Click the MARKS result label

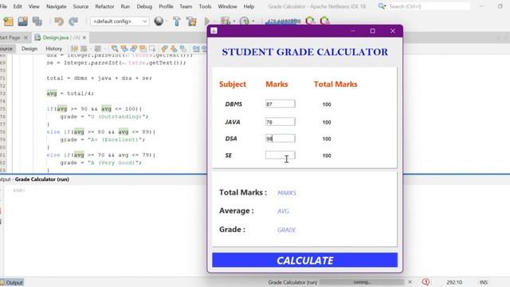(x=287, y=193)
